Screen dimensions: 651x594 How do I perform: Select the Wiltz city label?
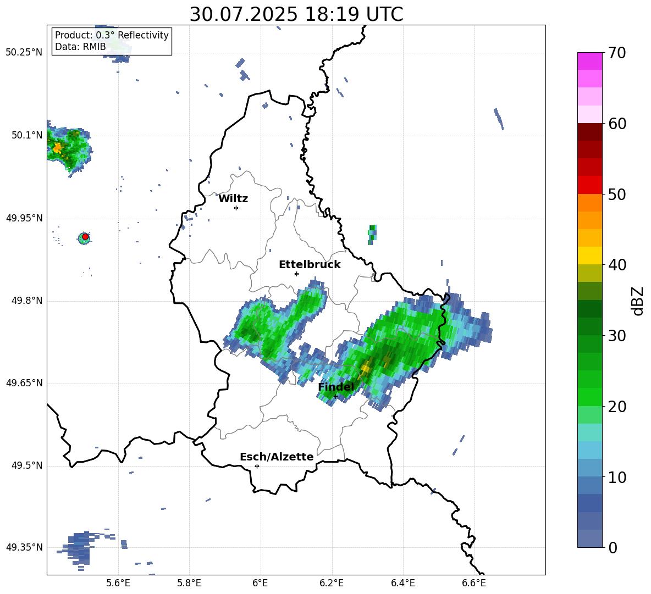(233, 199)
